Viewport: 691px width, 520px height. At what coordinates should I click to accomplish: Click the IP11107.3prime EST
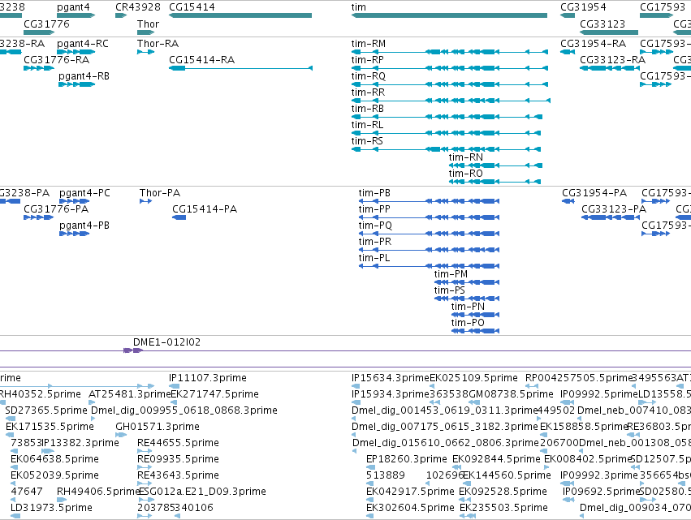[x=175, y=386]
